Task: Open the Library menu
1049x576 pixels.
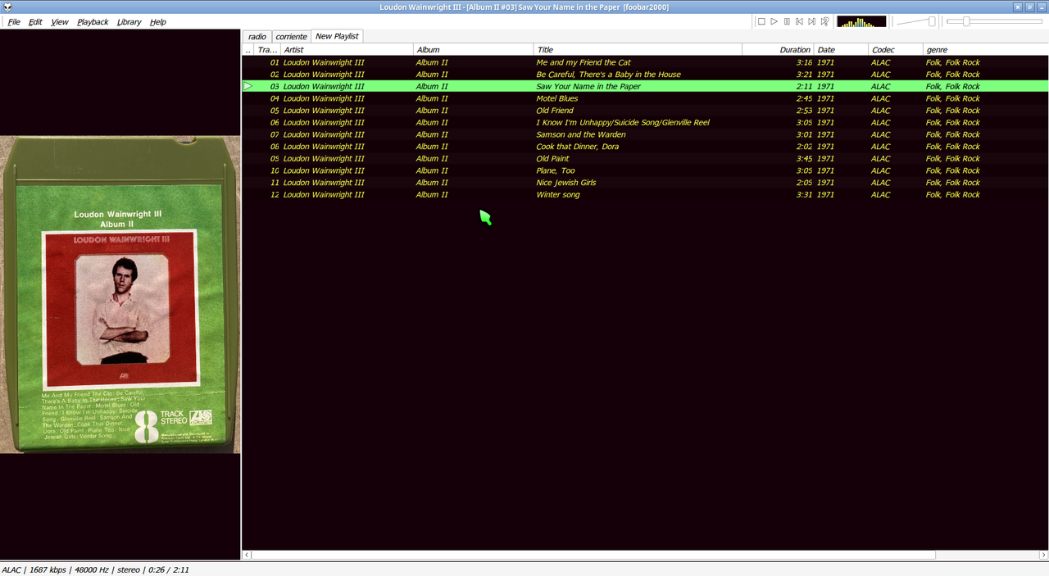Action: [129, 22]
